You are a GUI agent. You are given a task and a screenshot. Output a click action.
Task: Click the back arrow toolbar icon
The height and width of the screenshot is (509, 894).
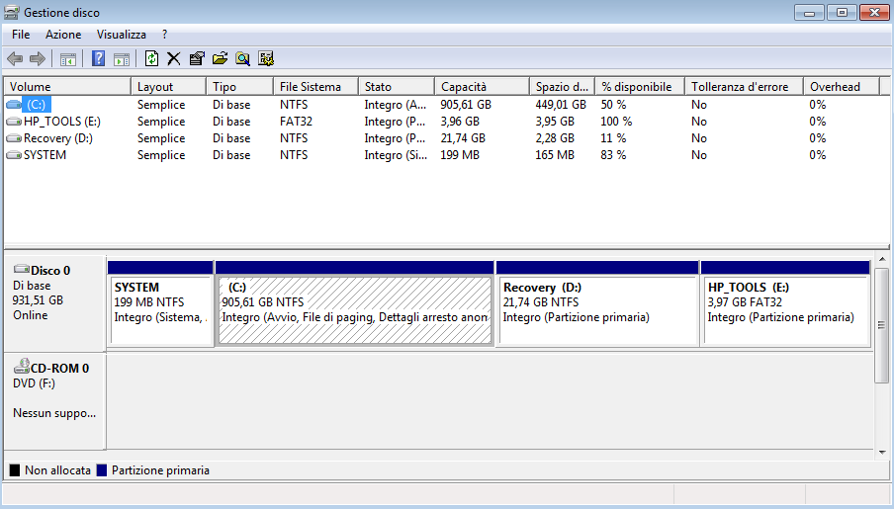(15, 58)
